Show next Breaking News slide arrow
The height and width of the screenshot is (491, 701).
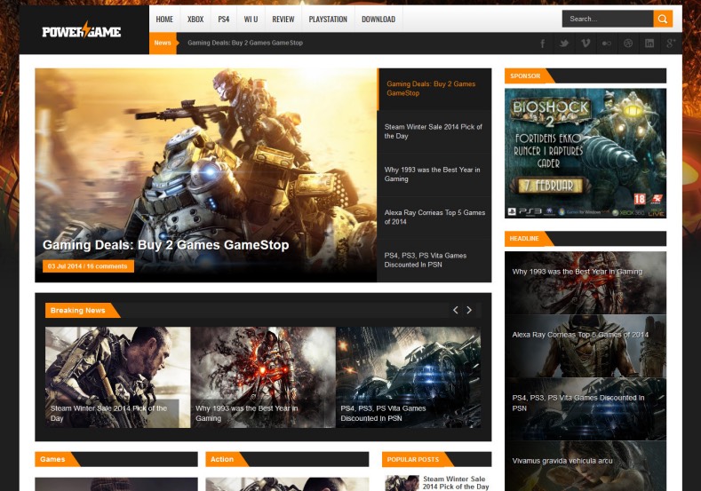pos(469,310)
